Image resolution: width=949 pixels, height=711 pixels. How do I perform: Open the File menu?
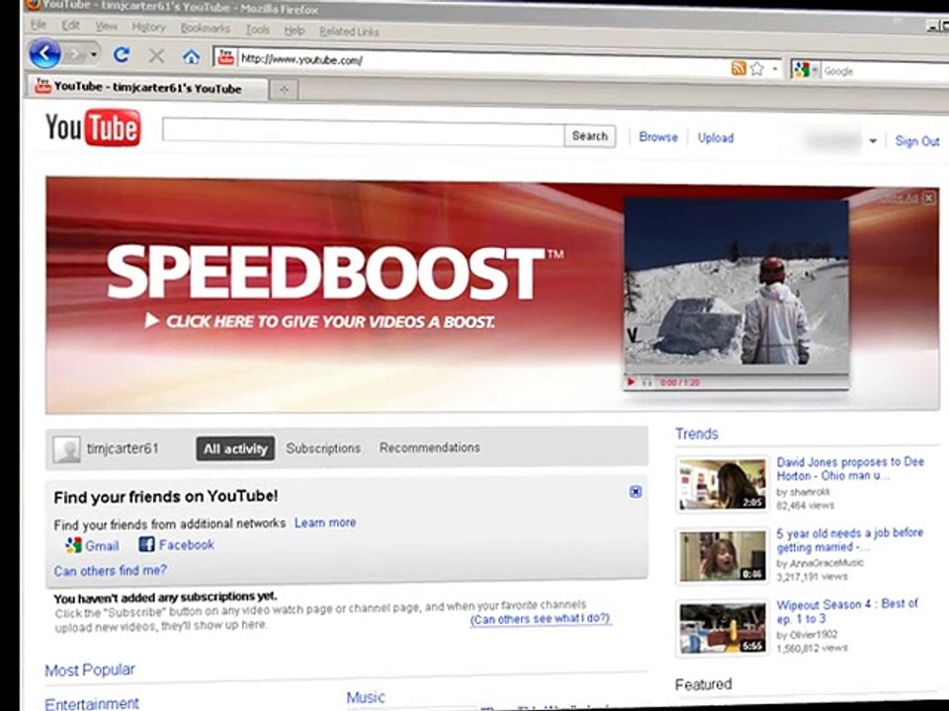click(39, 25)
